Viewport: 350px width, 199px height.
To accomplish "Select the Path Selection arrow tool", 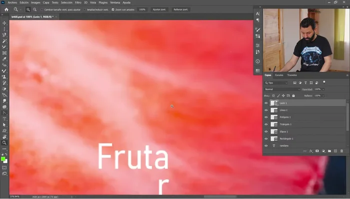I will pos(4,125).
